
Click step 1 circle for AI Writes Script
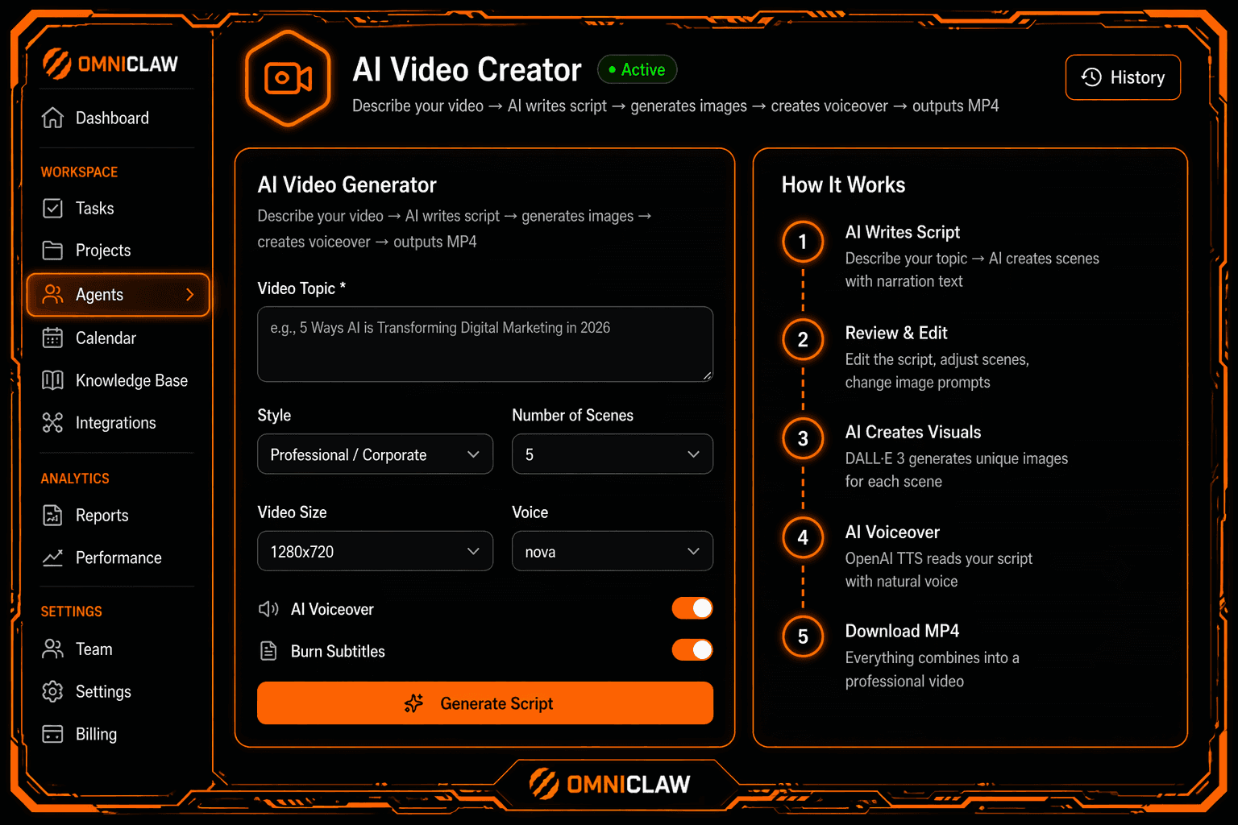click(803, 242)
